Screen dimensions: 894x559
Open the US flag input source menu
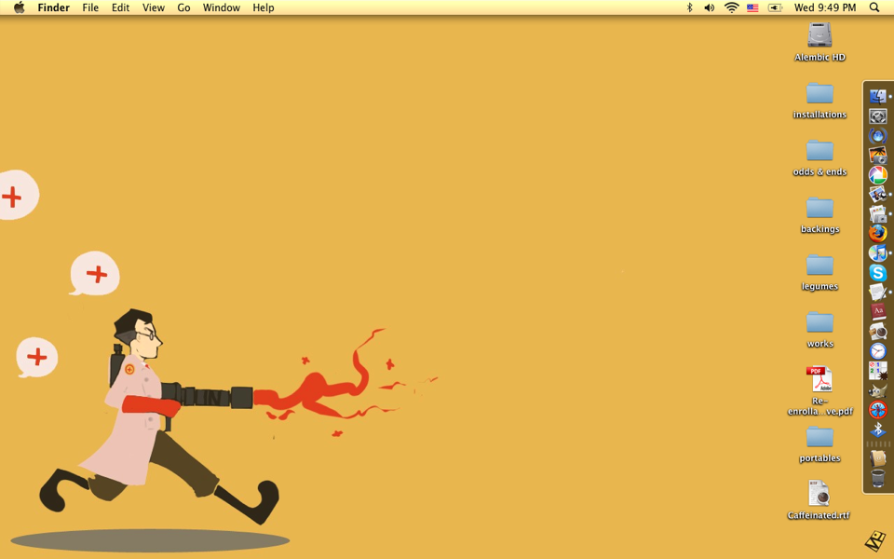(752, 7)
